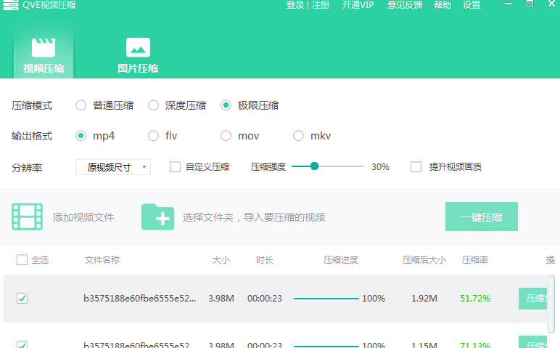Click the 压缩率 column header
The width and height of the screenshot is (560, 348).
pyautogui.click(x=475, y=259)
